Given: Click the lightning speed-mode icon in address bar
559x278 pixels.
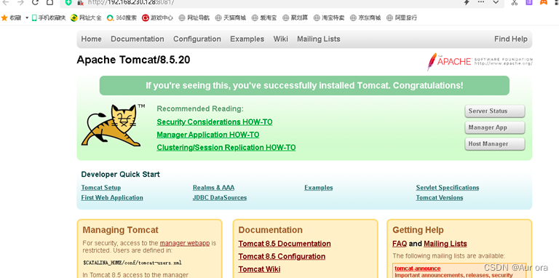Looking at the screenshot, I should click(467, 2).
